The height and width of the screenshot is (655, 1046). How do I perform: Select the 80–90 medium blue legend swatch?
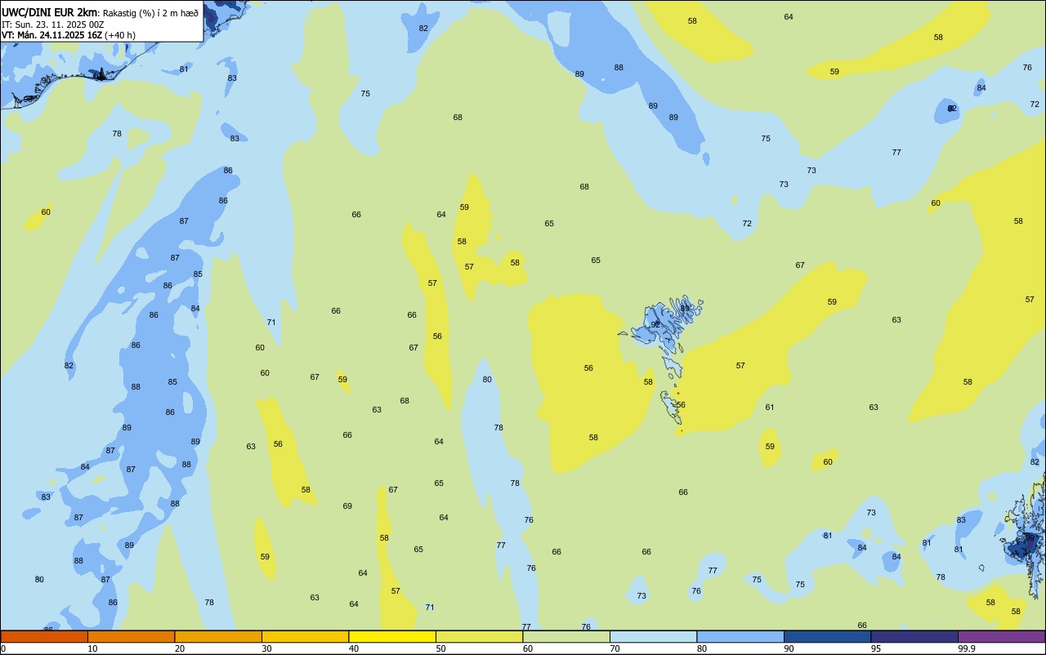[740, 636]
